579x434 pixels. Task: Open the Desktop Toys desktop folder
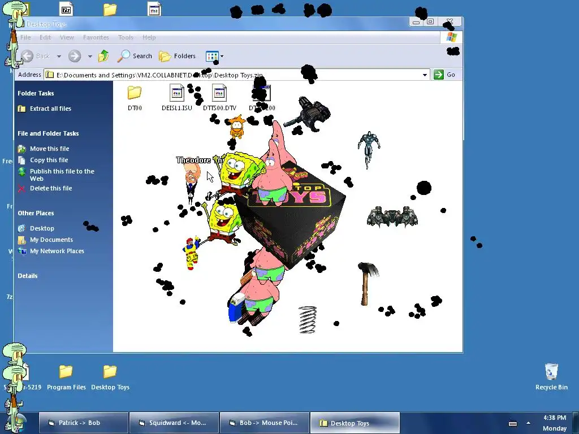tap(110, 377)
